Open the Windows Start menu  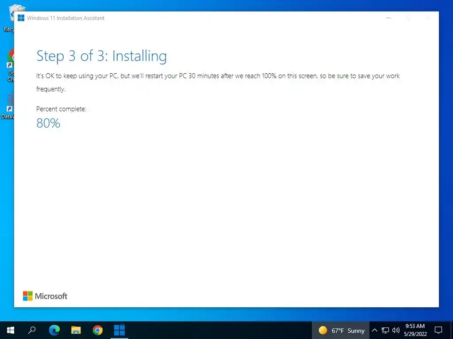11,330
